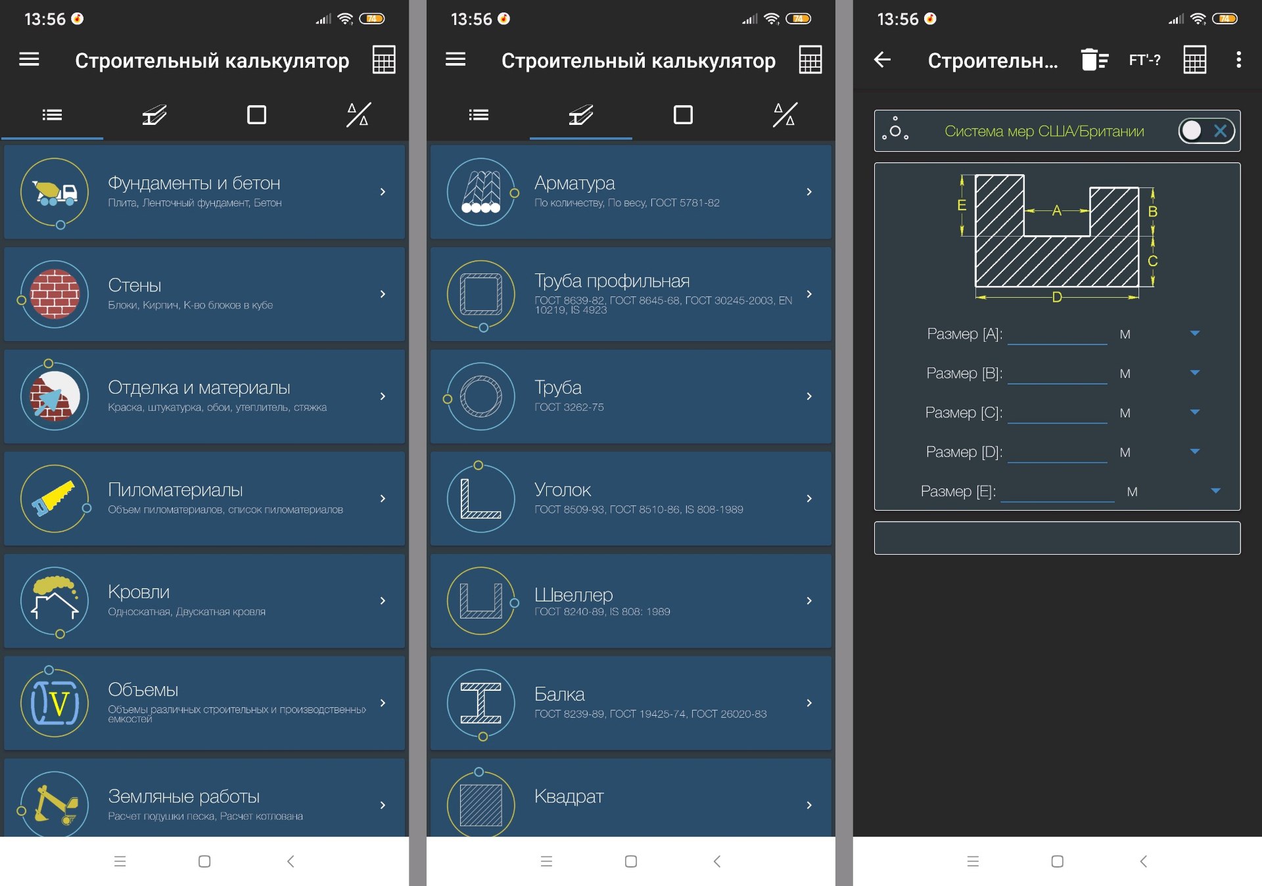
Task: Open Арматура rebar bundle icon
Action: (x=481, y=192)
